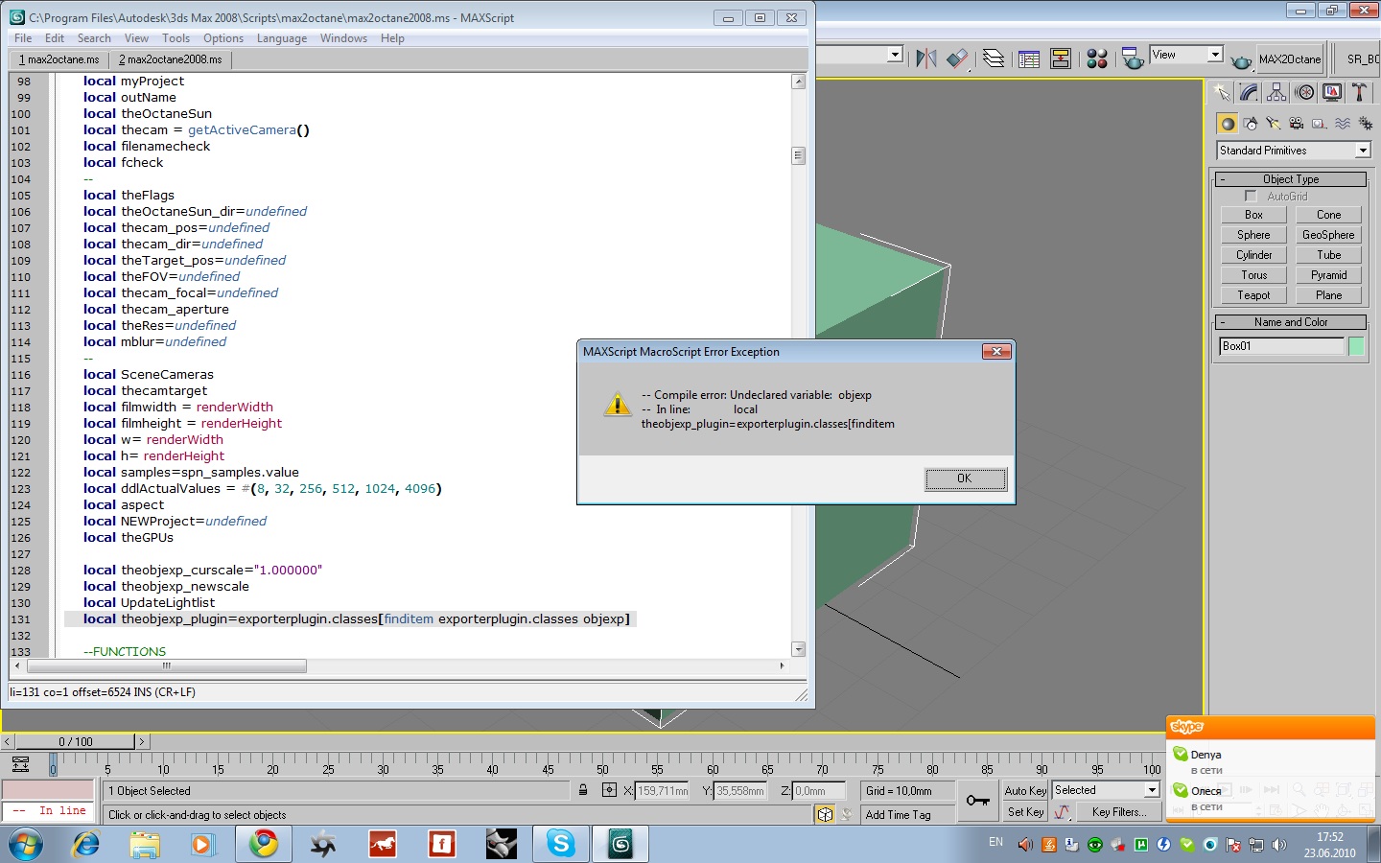Image resolution: width=1381 pixels, height=863 pixels.
Task: Click the X coordinate field
Action: coord(663,791)
